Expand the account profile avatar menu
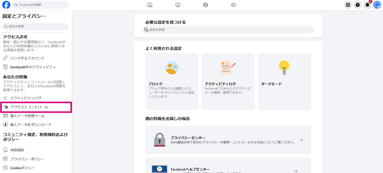Image resolution: width=383 pixels, height=173 pixels. point(377,5)
